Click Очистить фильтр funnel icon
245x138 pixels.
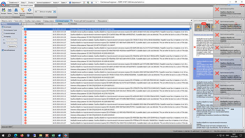[22, 10]
